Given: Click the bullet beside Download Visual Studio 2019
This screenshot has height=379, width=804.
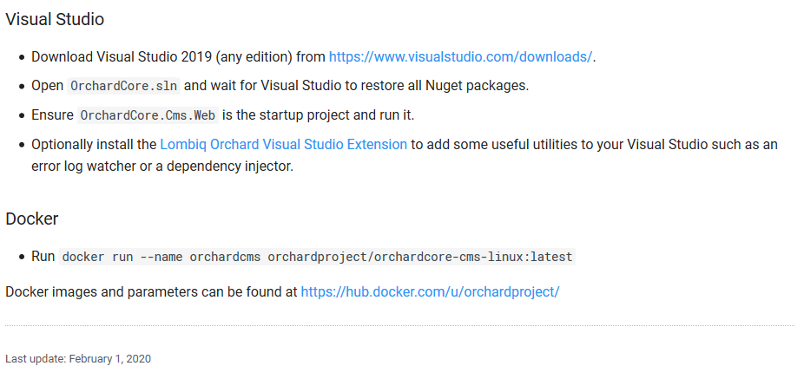Looking at the screenshot, I should click(x=22, y=57).
